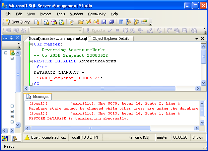
Task: Collapse the GO statement outline box
Action: pos(31,84)
